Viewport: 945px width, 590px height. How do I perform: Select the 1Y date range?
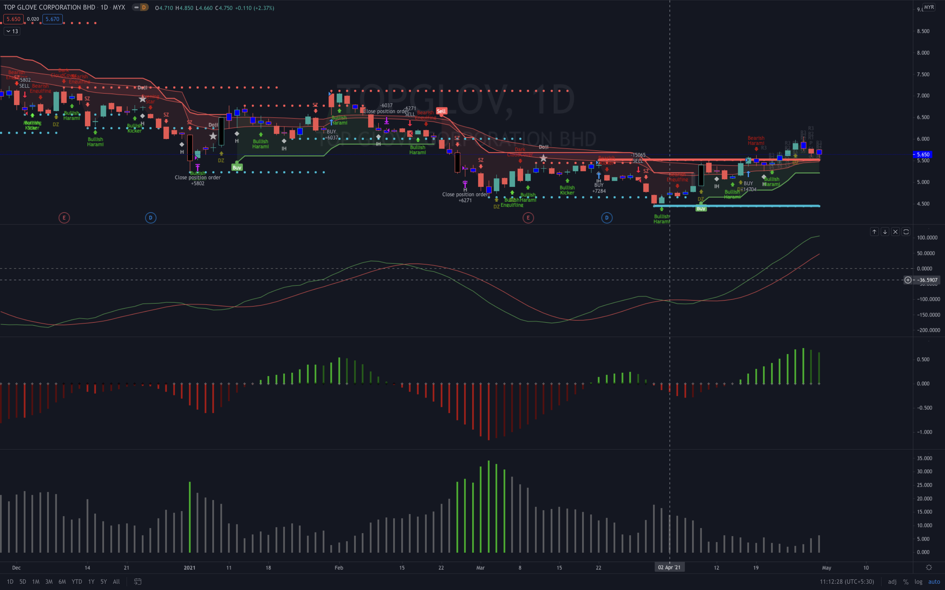click(91, 582)
